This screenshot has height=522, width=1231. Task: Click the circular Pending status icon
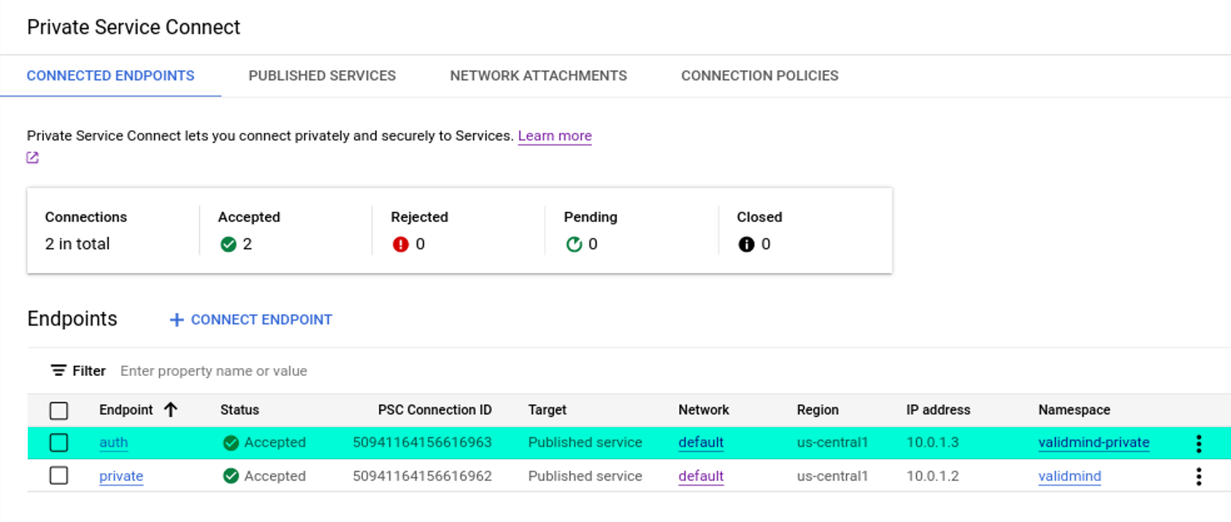574,245
